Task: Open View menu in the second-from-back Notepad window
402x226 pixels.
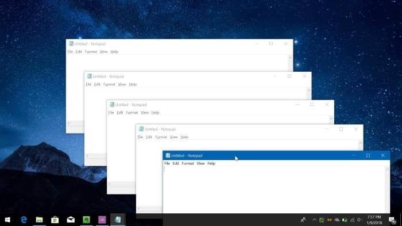Action: pyautogui.click(x=122, y=84)
